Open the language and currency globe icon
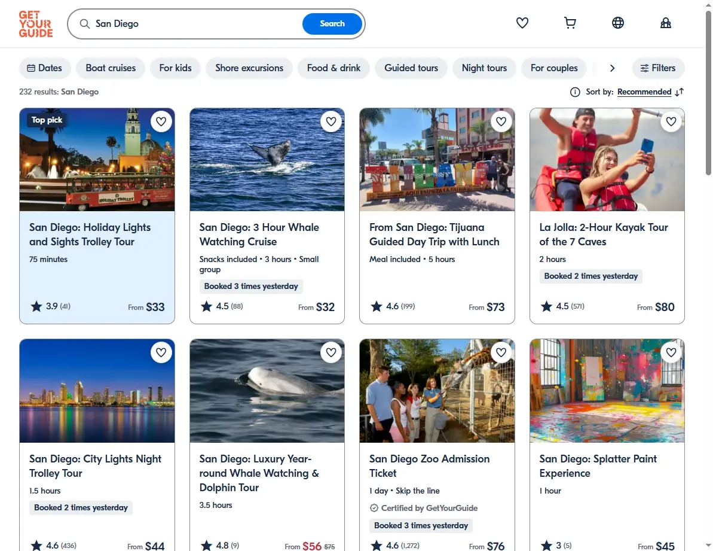 [x=617, y=23]
